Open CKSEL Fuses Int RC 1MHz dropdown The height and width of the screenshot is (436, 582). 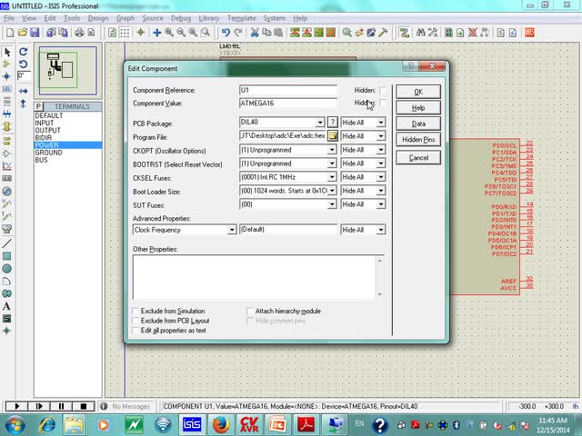point(332,177)
